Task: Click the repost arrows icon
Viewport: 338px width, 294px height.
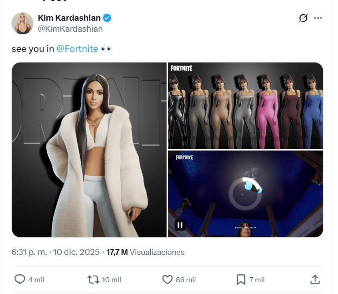Action: tap(93, 279)
